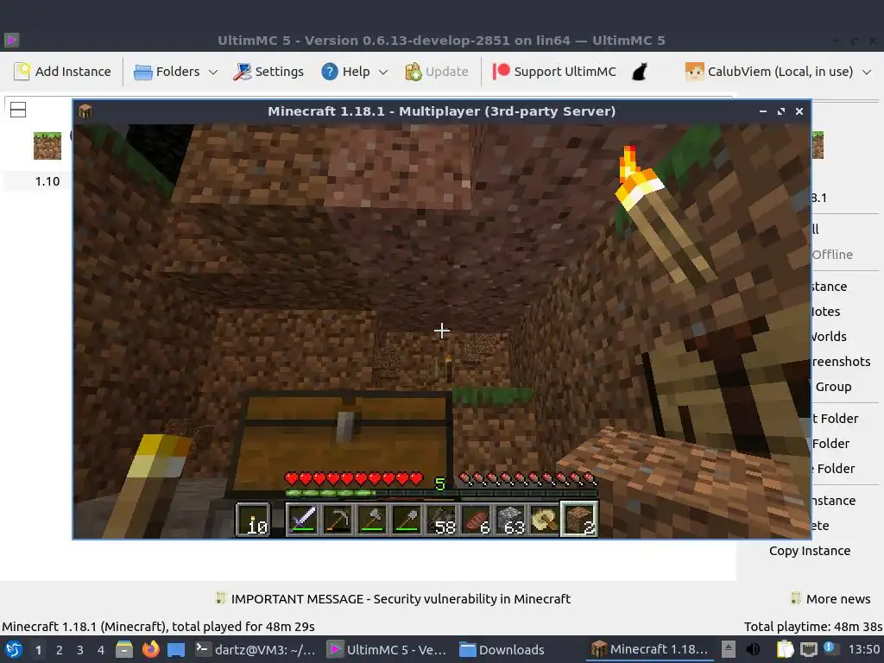Image resolution: width=884 pixels, height=663 pixels.
Task: Switch to the UltimMC 5 taskbar entry
Action: [388, 649]
